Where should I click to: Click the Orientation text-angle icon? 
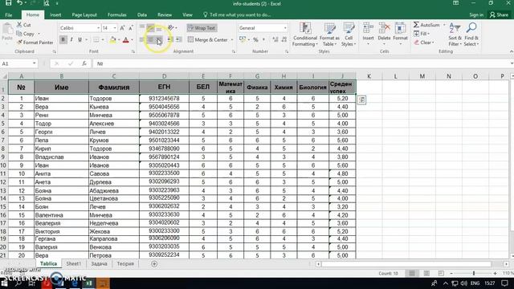pyautogui.click(x=170, y=28)
